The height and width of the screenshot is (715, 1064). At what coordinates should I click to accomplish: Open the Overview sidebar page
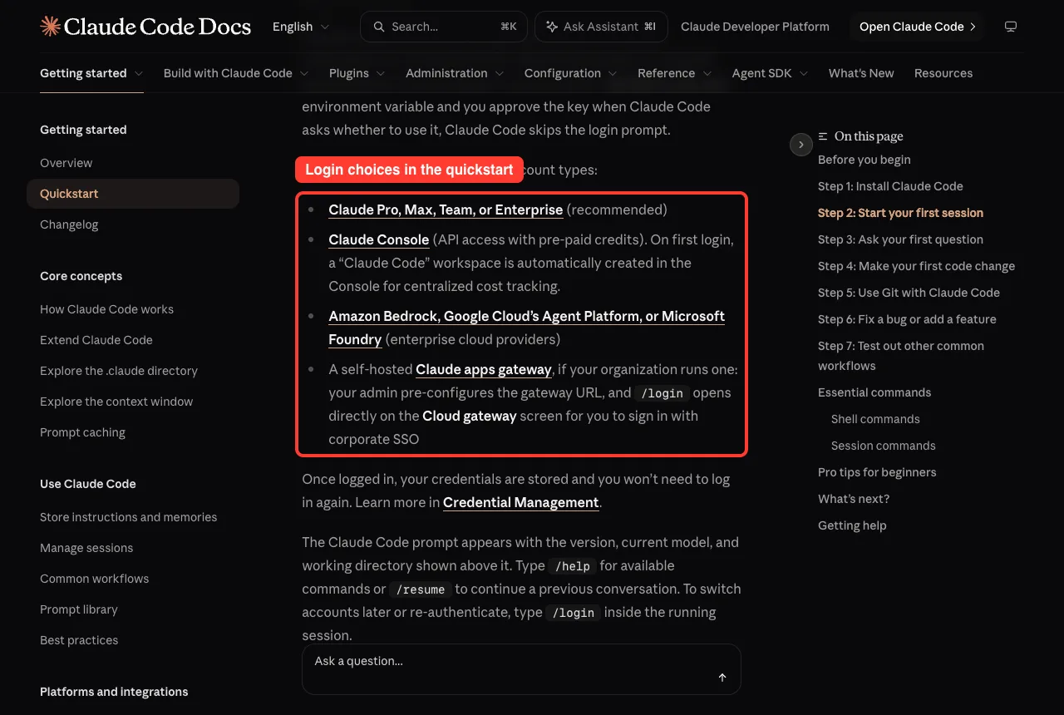point(66,163)
